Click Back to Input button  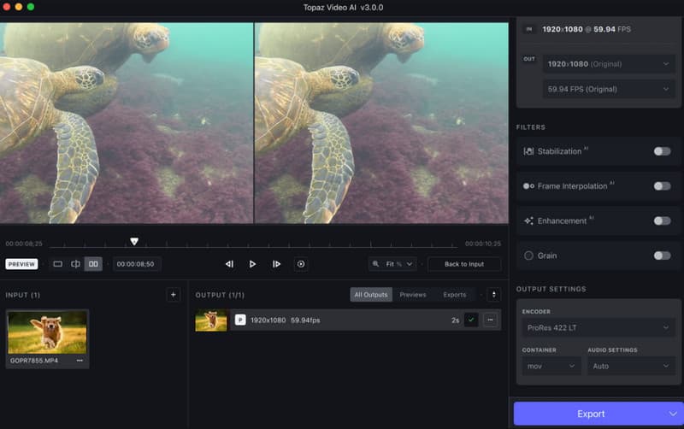point(464,264)
